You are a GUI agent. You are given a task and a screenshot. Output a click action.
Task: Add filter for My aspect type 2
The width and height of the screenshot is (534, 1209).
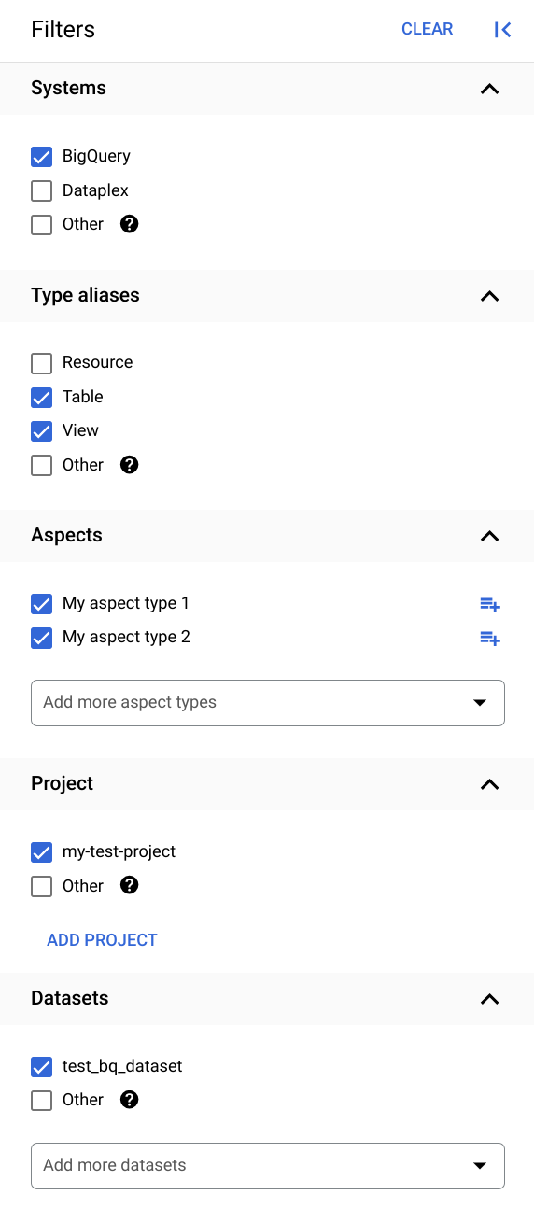coord(490,639)
